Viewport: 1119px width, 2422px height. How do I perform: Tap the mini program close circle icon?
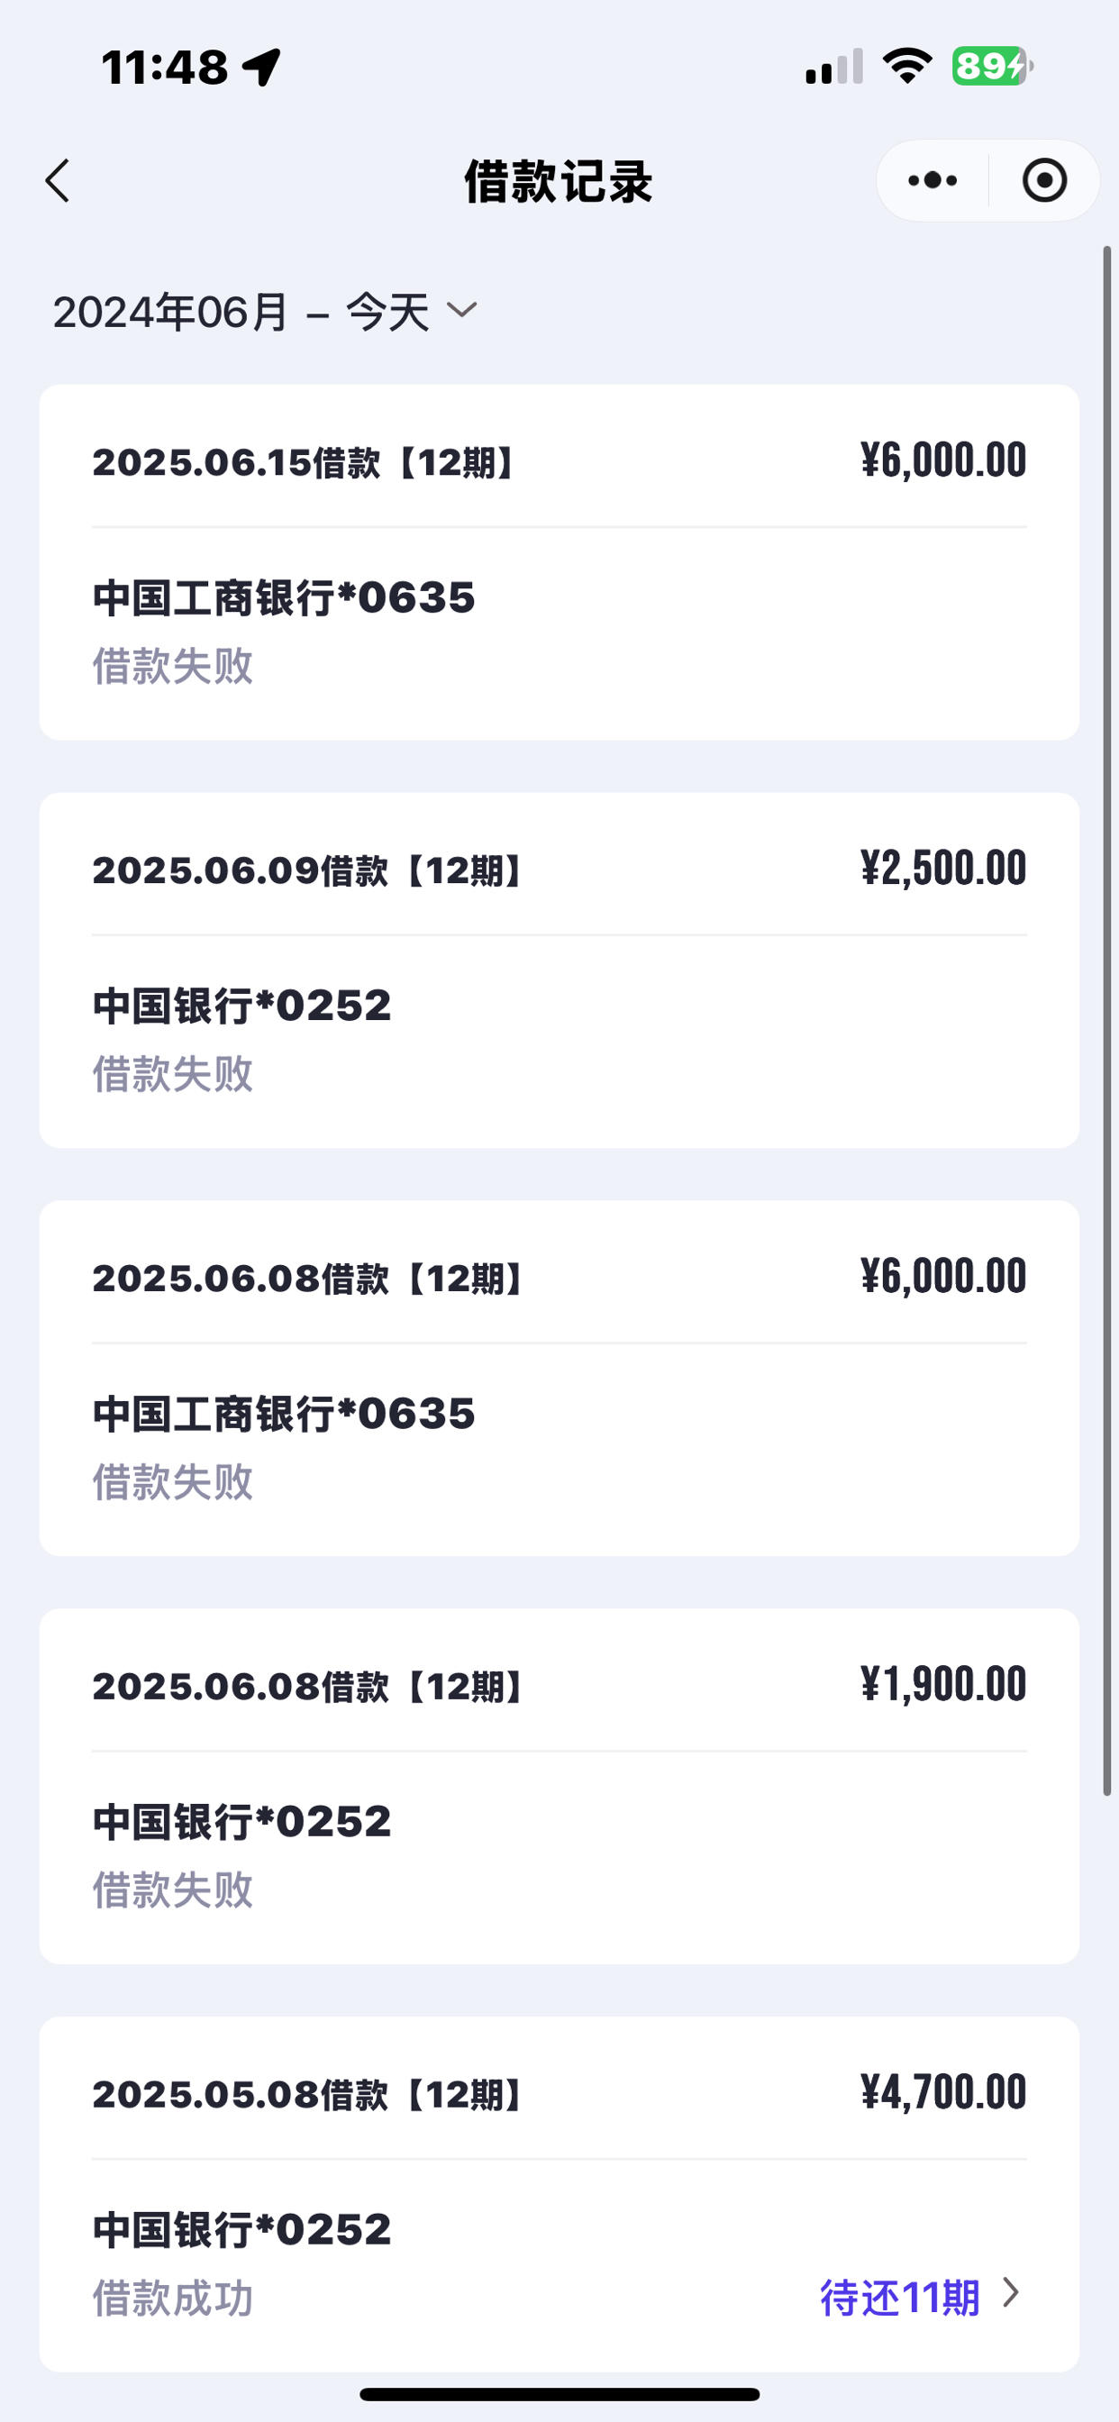(1044, 180)
